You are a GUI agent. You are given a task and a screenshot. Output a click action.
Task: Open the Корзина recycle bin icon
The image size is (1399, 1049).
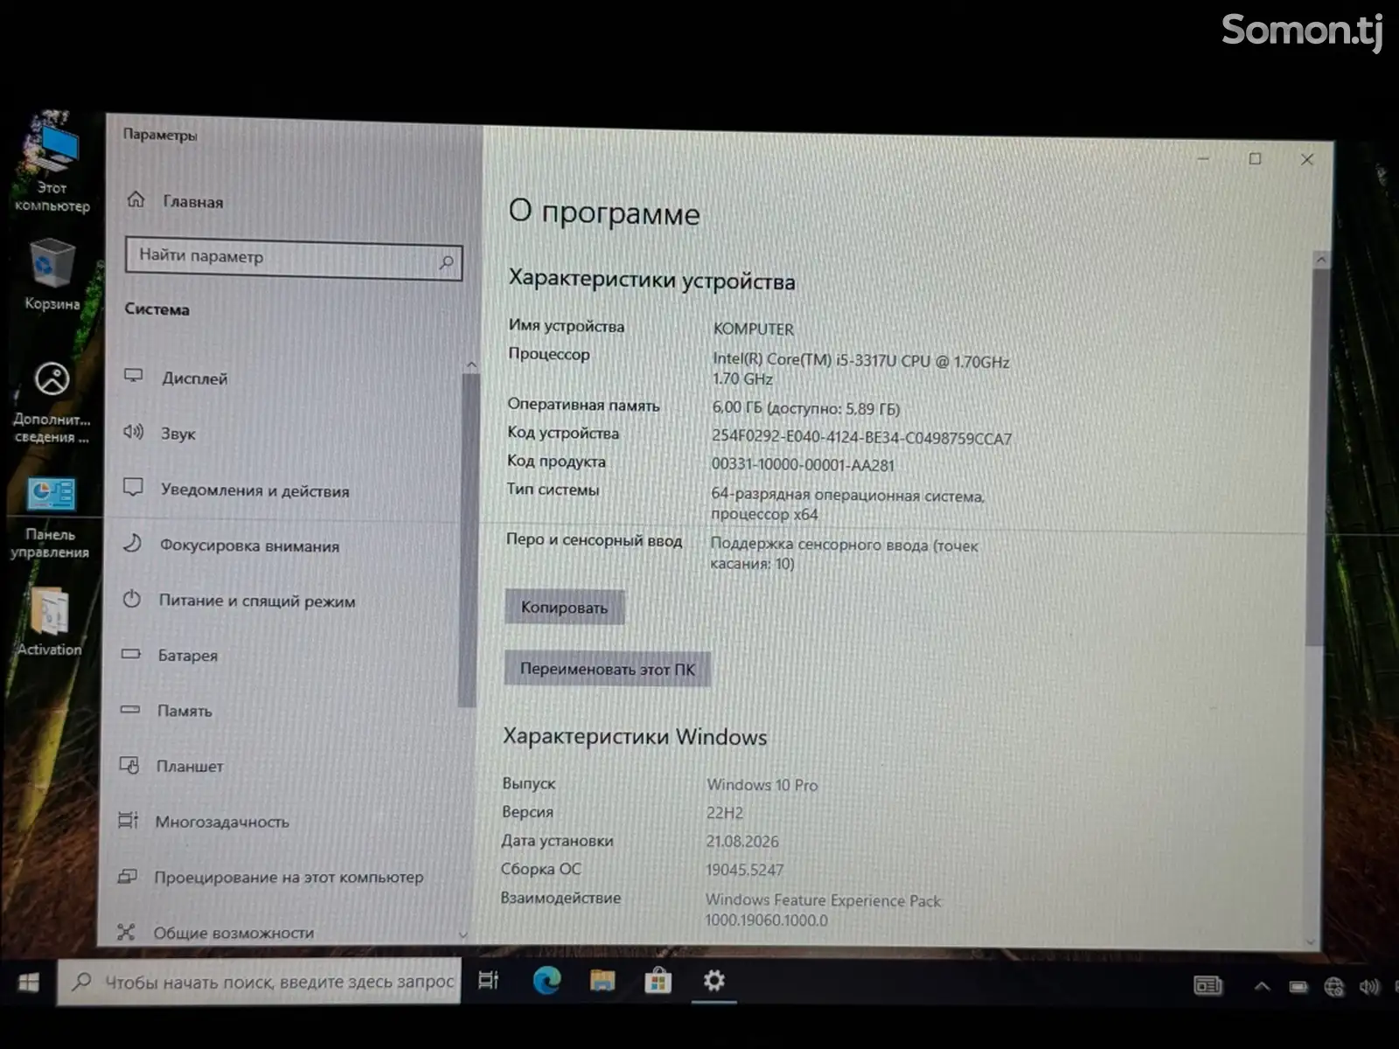pos(52,276)
